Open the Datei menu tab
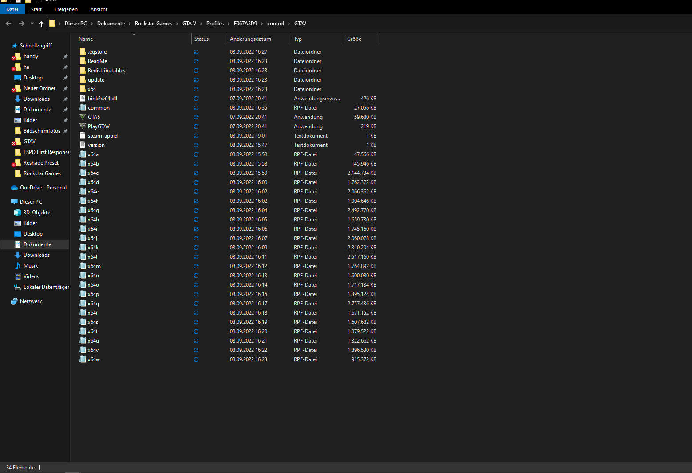 (x=12, y=9)
